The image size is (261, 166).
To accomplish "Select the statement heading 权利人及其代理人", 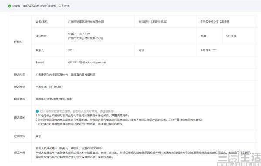I will pyautogui.click(x=69, y=149).
